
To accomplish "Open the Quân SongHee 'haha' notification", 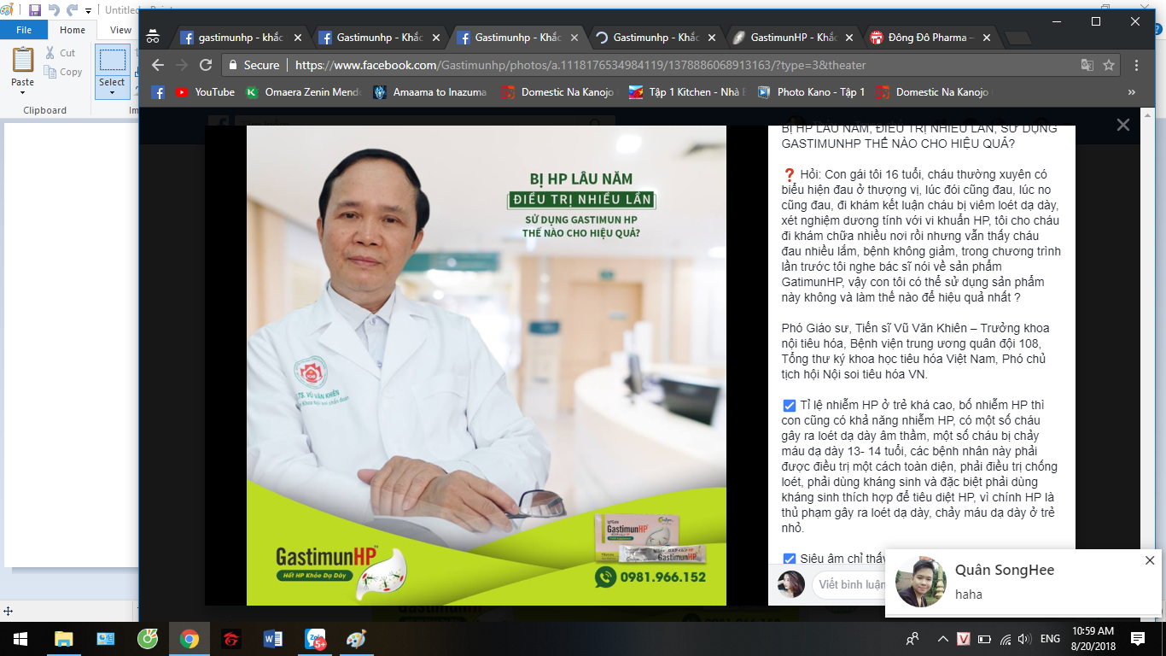I will (1024, 582).
